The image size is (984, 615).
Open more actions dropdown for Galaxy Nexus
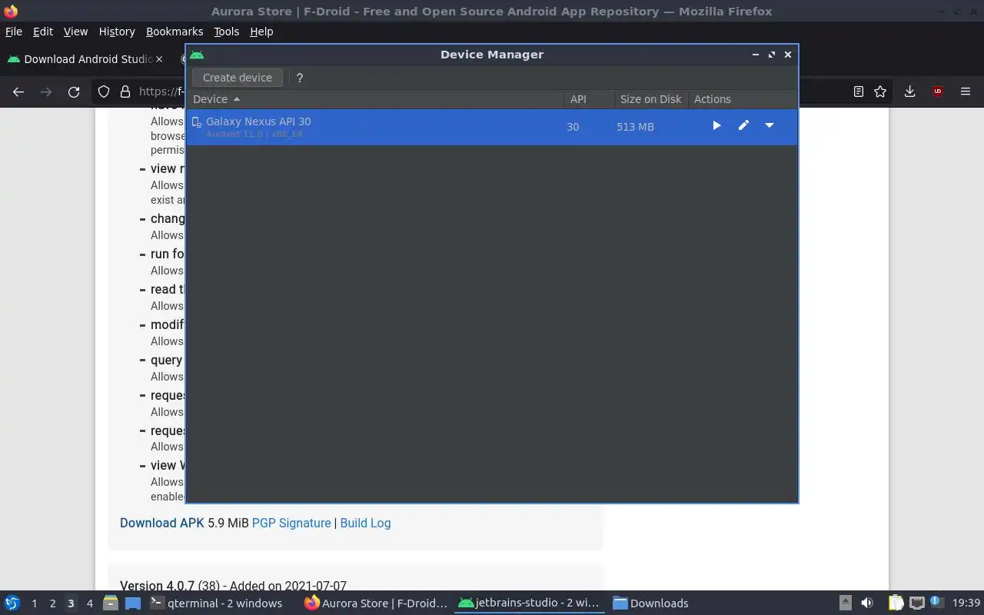point(770,125)
